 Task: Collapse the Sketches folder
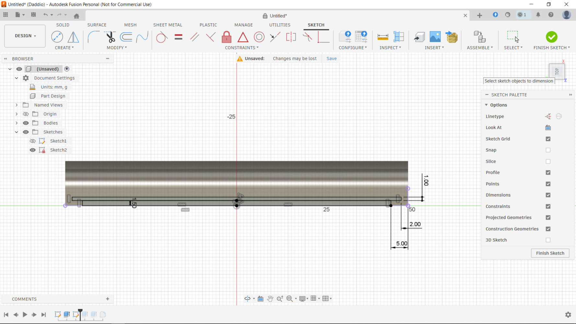tap(17, 132)
